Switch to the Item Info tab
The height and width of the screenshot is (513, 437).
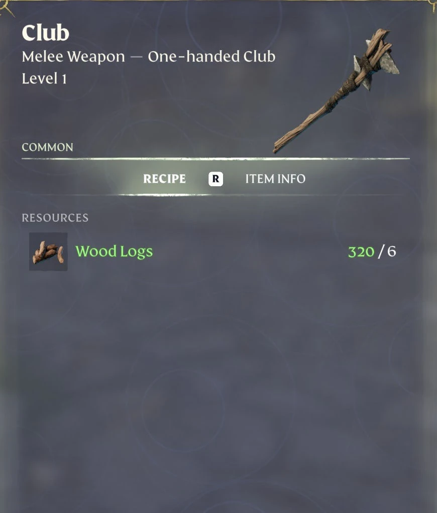tap(275, 179)
